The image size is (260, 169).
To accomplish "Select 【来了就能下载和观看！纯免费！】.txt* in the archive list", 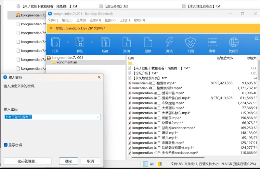I will pos(161,68).
